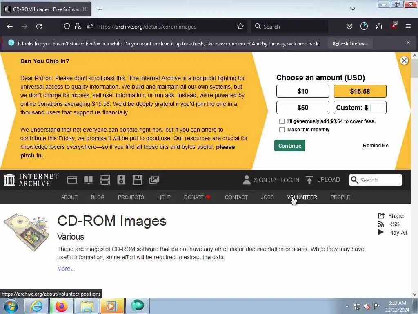
Task: Open Internet Explorer from the taskbar
Action: pos(36,306)
